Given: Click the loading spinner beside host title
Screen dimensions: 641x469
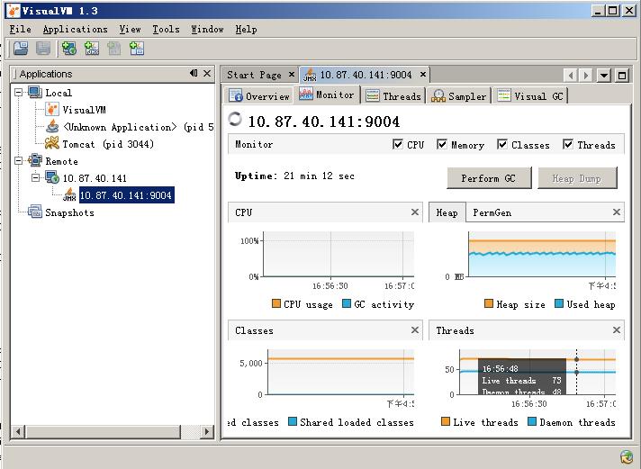Looking at the screenshot, I should tap(235, 119).
